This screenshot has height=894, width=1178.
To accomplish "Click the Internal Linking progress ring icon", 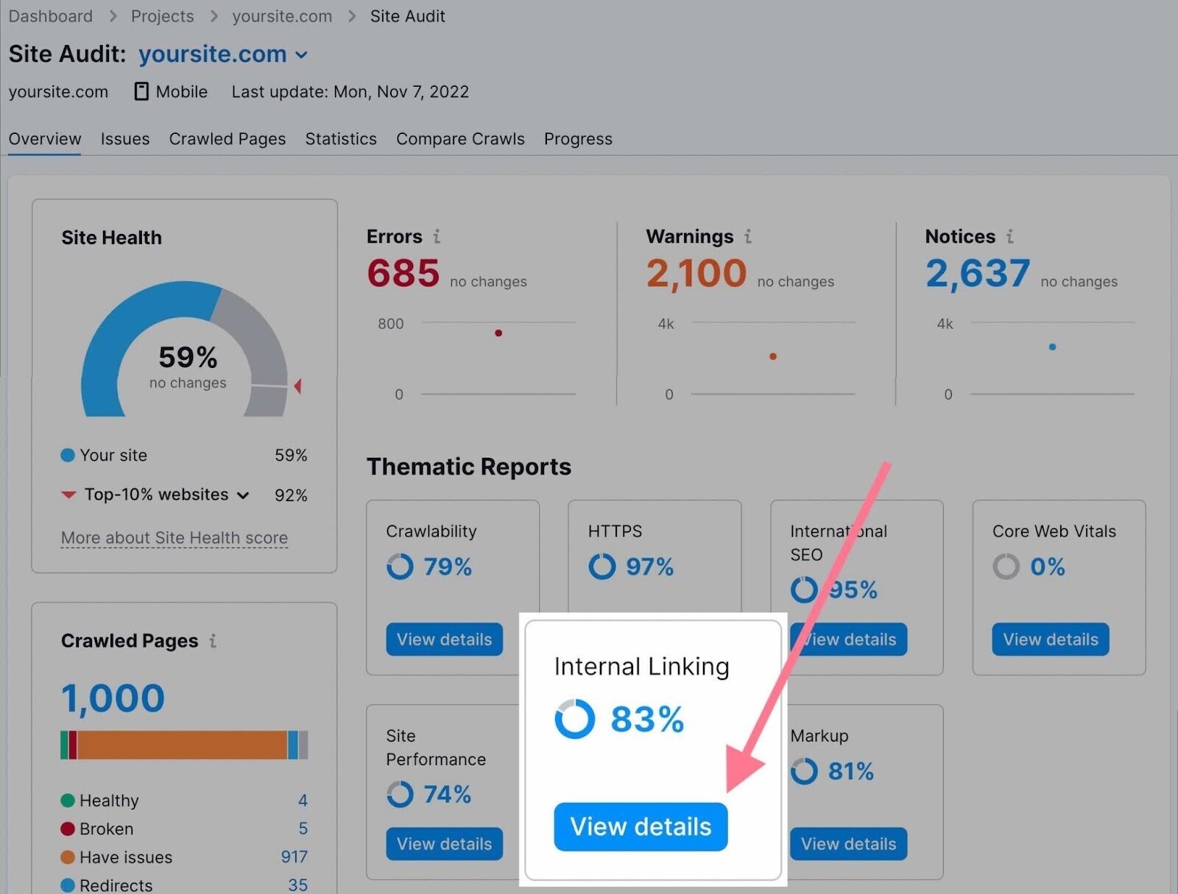I will point(575,719).
